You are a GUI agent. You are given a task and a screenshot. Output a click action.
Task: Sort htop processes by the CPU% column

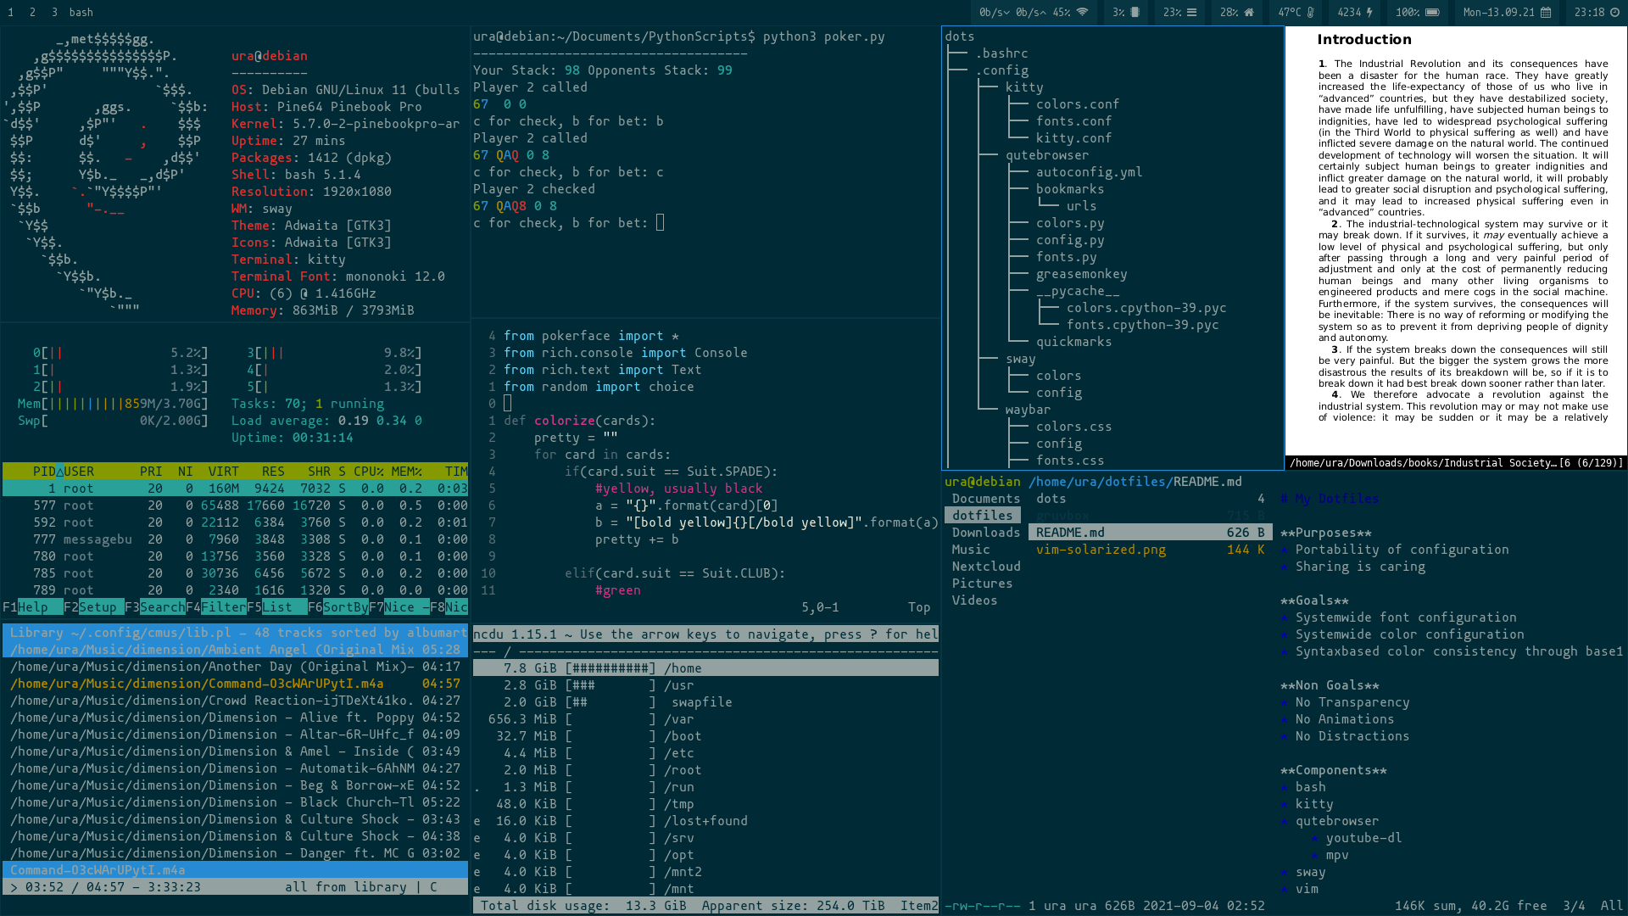(x=371, y=471)
